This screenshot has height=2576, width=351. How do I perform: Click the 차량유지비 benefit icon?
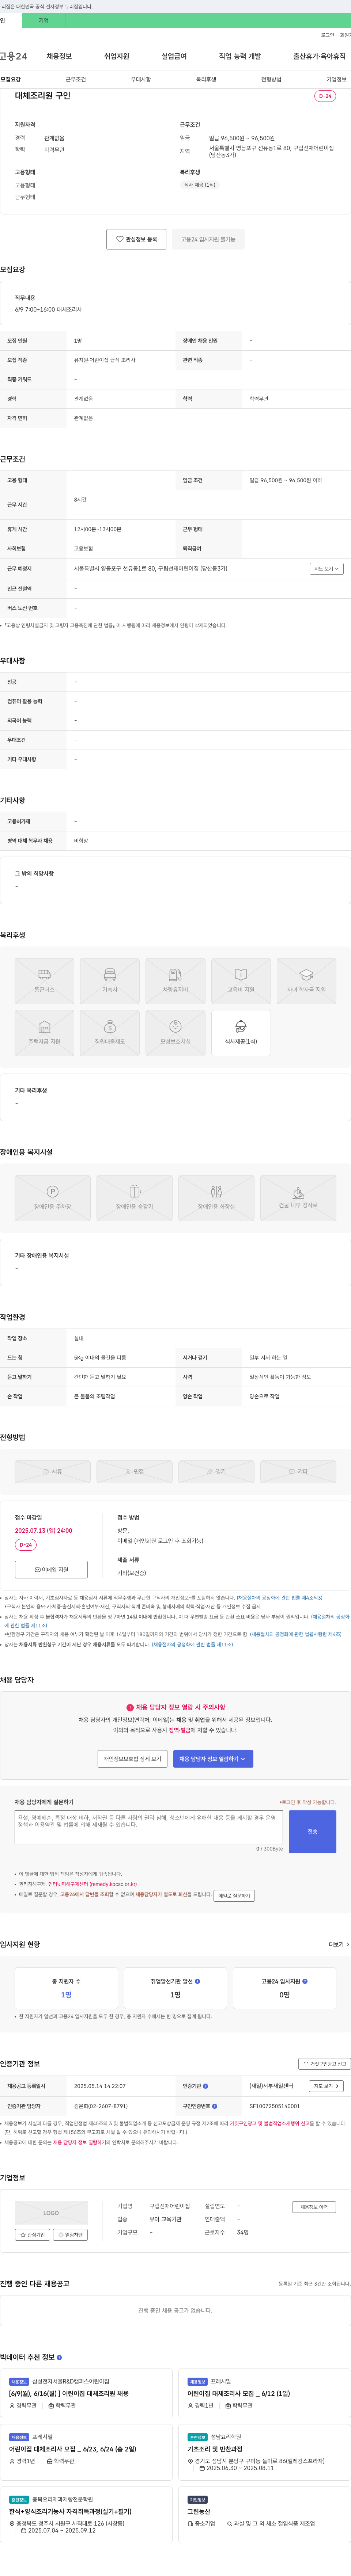(x=175, y=981)
